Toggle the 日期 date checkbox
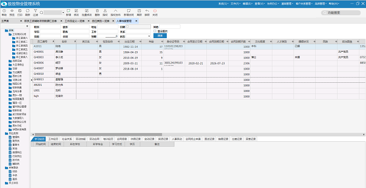366x188 pixels. click(x=128, y=26)
